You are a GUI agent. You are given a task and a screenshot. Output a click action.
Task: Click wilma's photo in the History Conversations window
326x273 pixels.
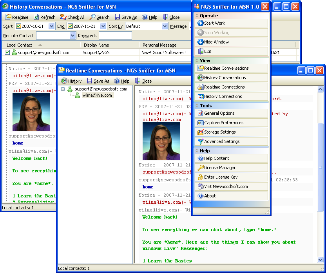[31, 112]
